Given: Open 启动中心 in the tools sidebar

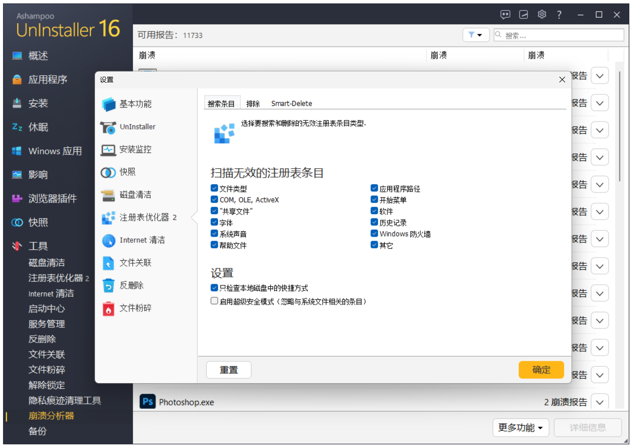Looking at the screenshot, I should 47,309.
